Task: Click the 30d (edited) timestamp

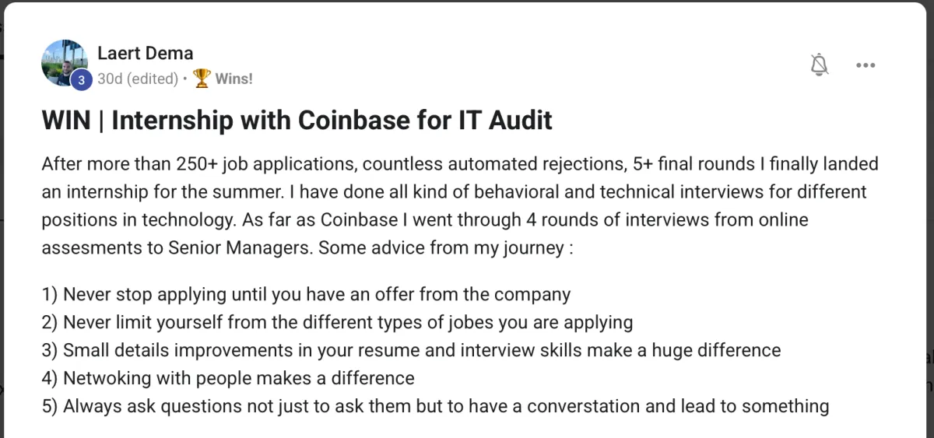Action: tap(138, 79)
